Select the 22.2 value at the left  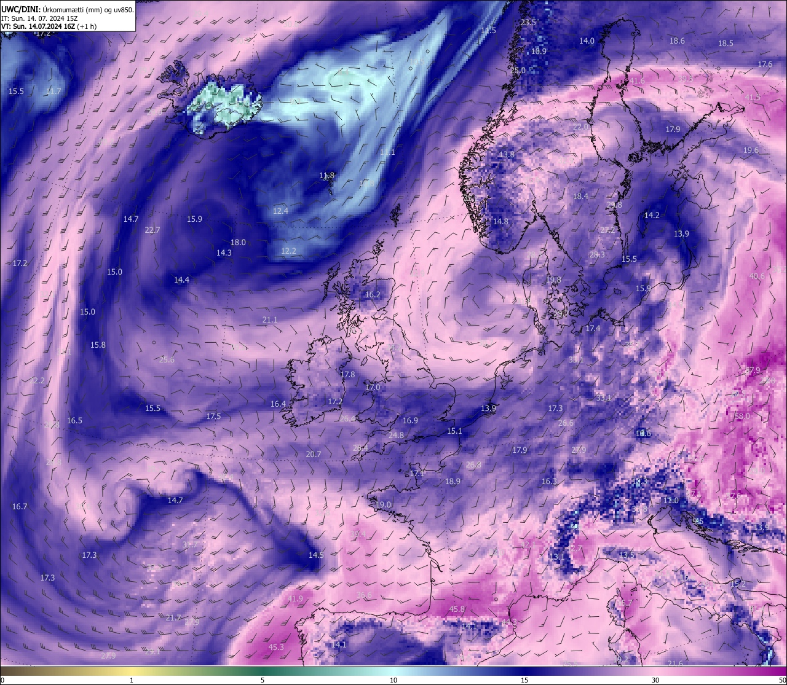(38, 381)
